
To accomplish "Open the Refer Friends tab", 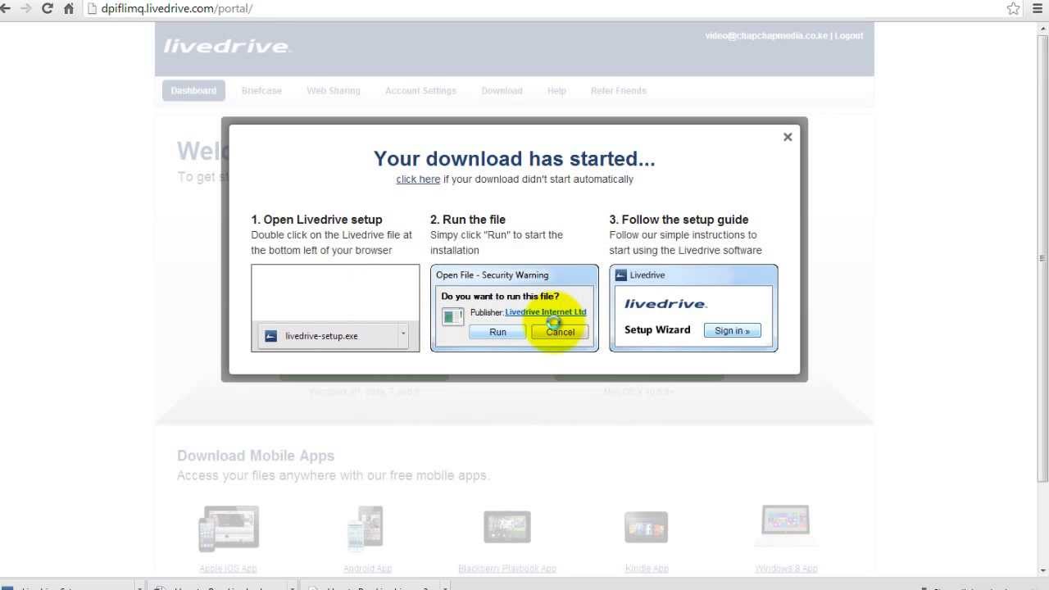I will (618, 91).
